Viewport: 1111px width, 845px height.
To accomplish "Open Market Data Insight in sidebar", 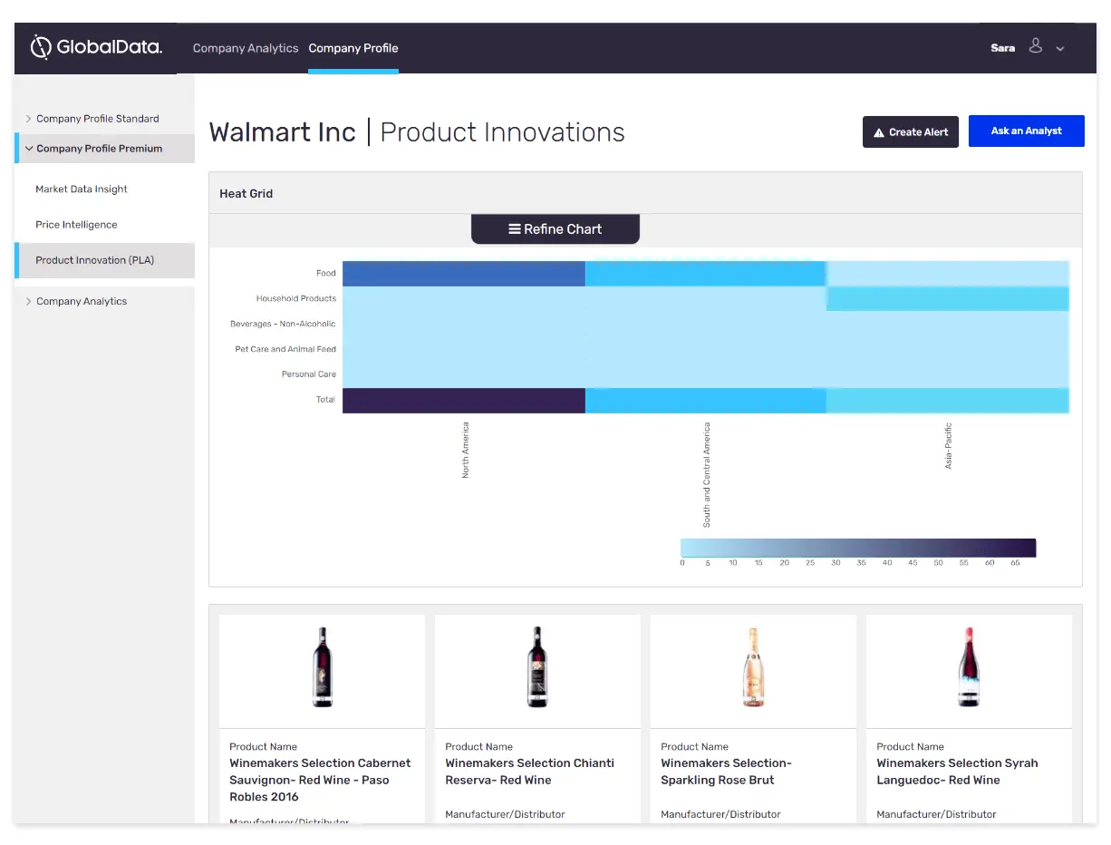I will click(x=82, y=189).
